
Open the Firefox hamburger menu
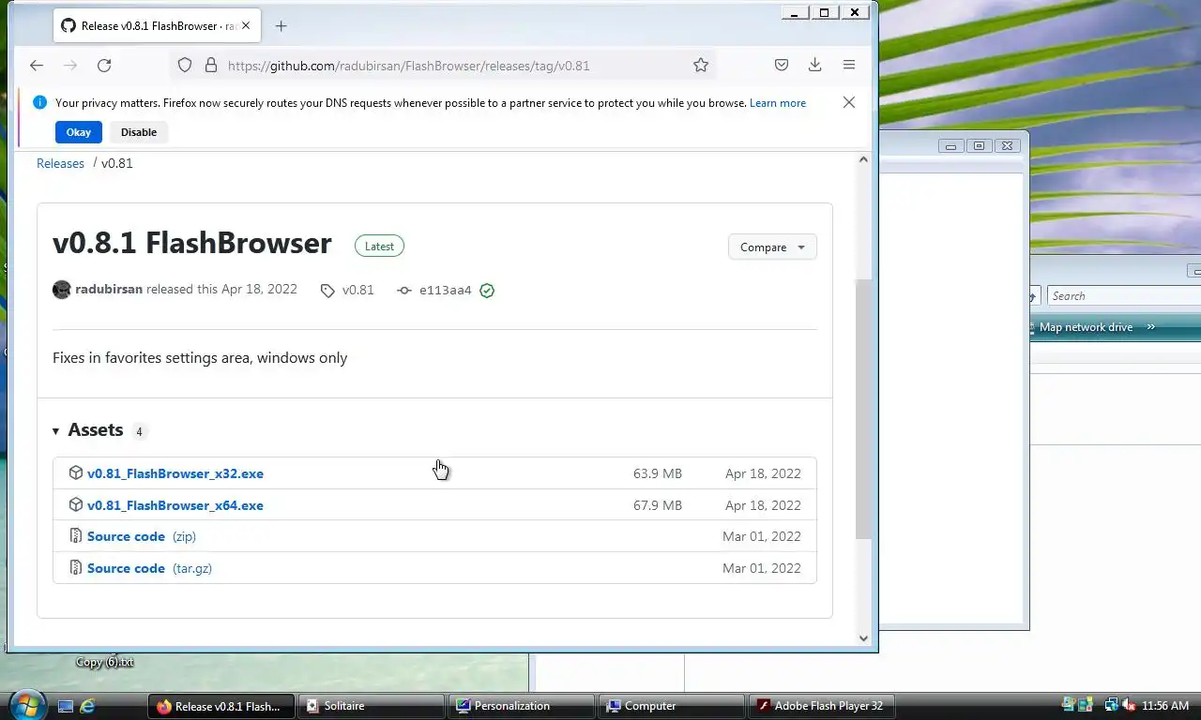pos(849,65)
